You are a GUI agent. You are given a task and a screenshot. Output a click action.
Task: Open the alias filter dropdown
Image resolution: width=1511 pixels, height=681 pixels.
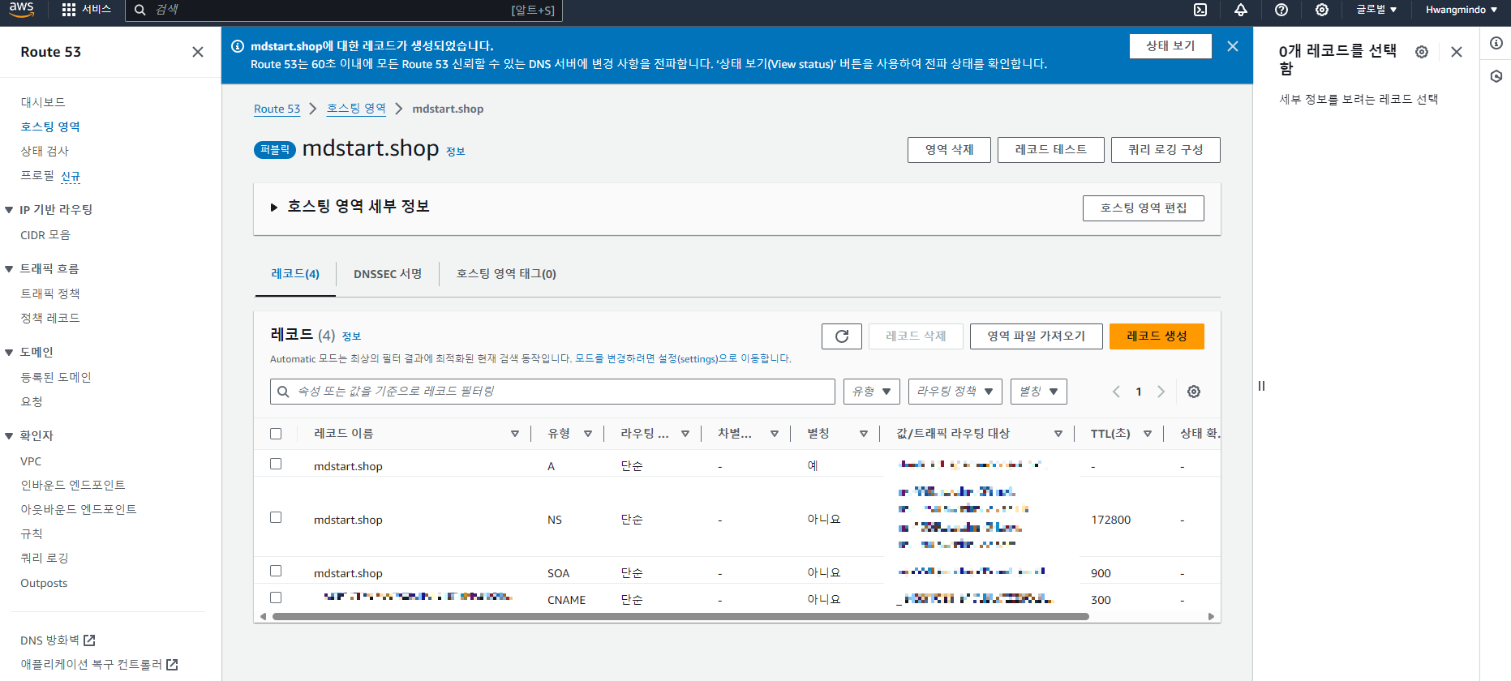pos(1039,392)
